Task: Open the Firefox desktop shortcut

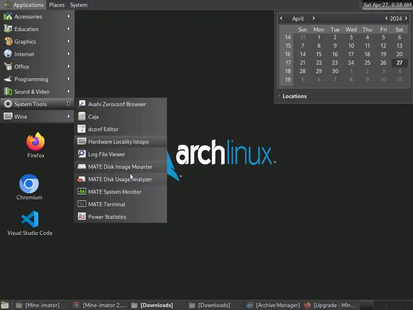Action: tap(35, 145)
